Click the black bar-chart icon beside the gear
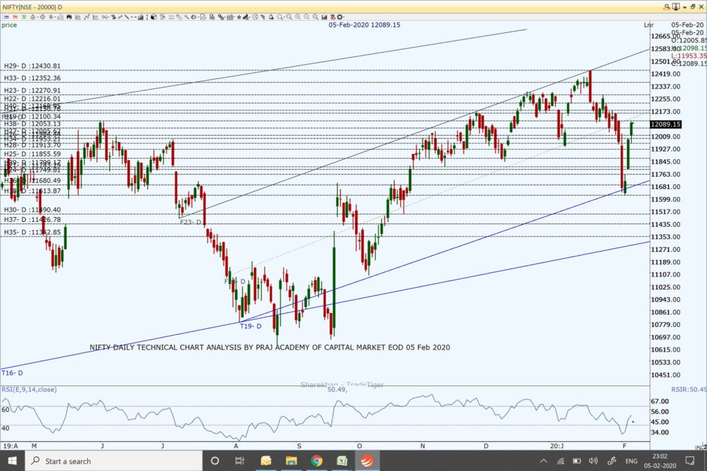 click(x=325, y=17)
